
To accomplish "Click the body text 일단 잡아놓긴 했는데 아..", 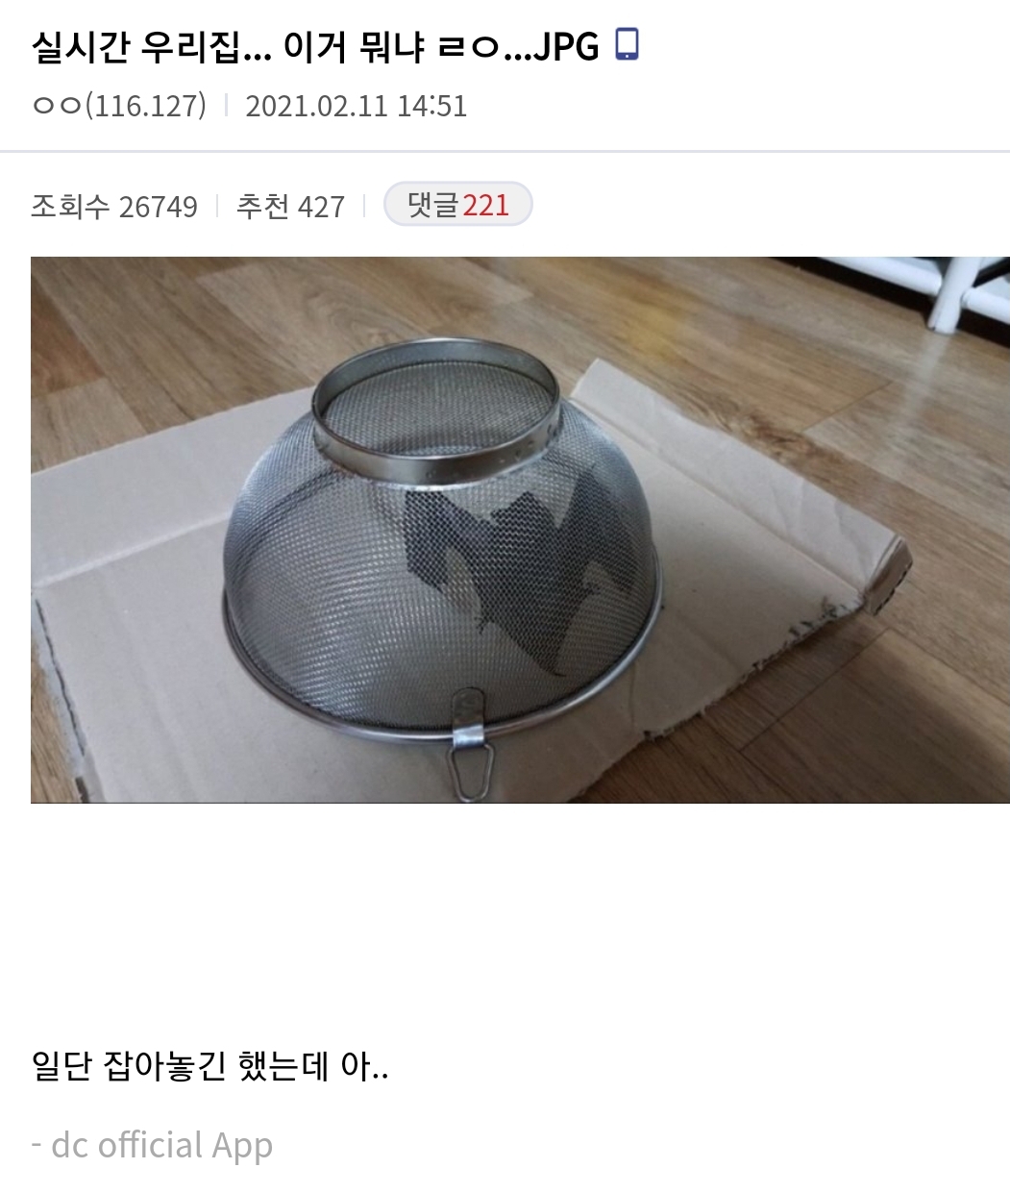I will coord(210,1065).
